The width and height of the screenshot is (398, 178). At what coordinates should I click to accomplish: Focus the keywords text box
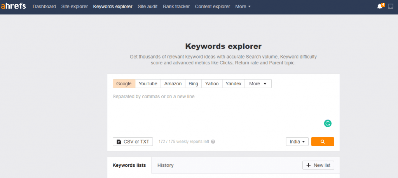[223, 111]
